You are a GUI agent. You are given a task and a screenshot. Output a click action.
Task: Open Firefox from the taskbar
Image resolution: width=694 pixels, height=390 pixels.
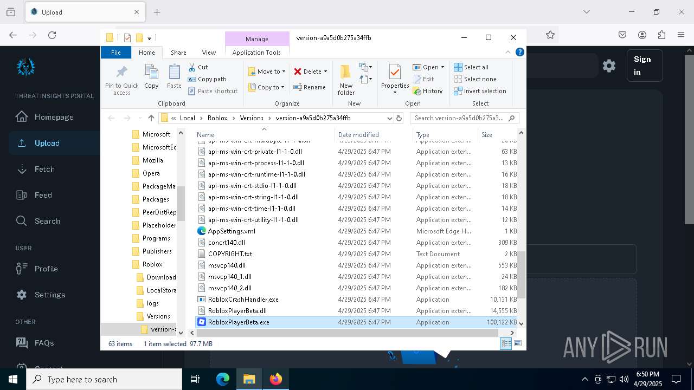click(276, 379)
